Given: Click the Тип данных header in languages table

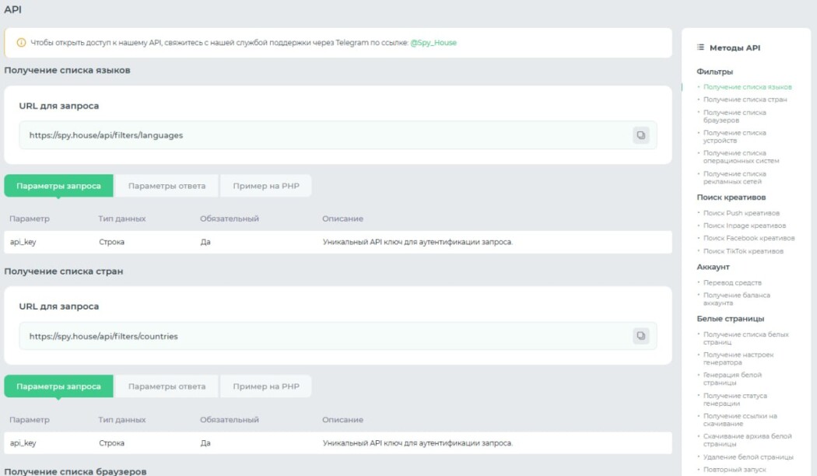Looking at the screenshot, I should click(122, 219).
